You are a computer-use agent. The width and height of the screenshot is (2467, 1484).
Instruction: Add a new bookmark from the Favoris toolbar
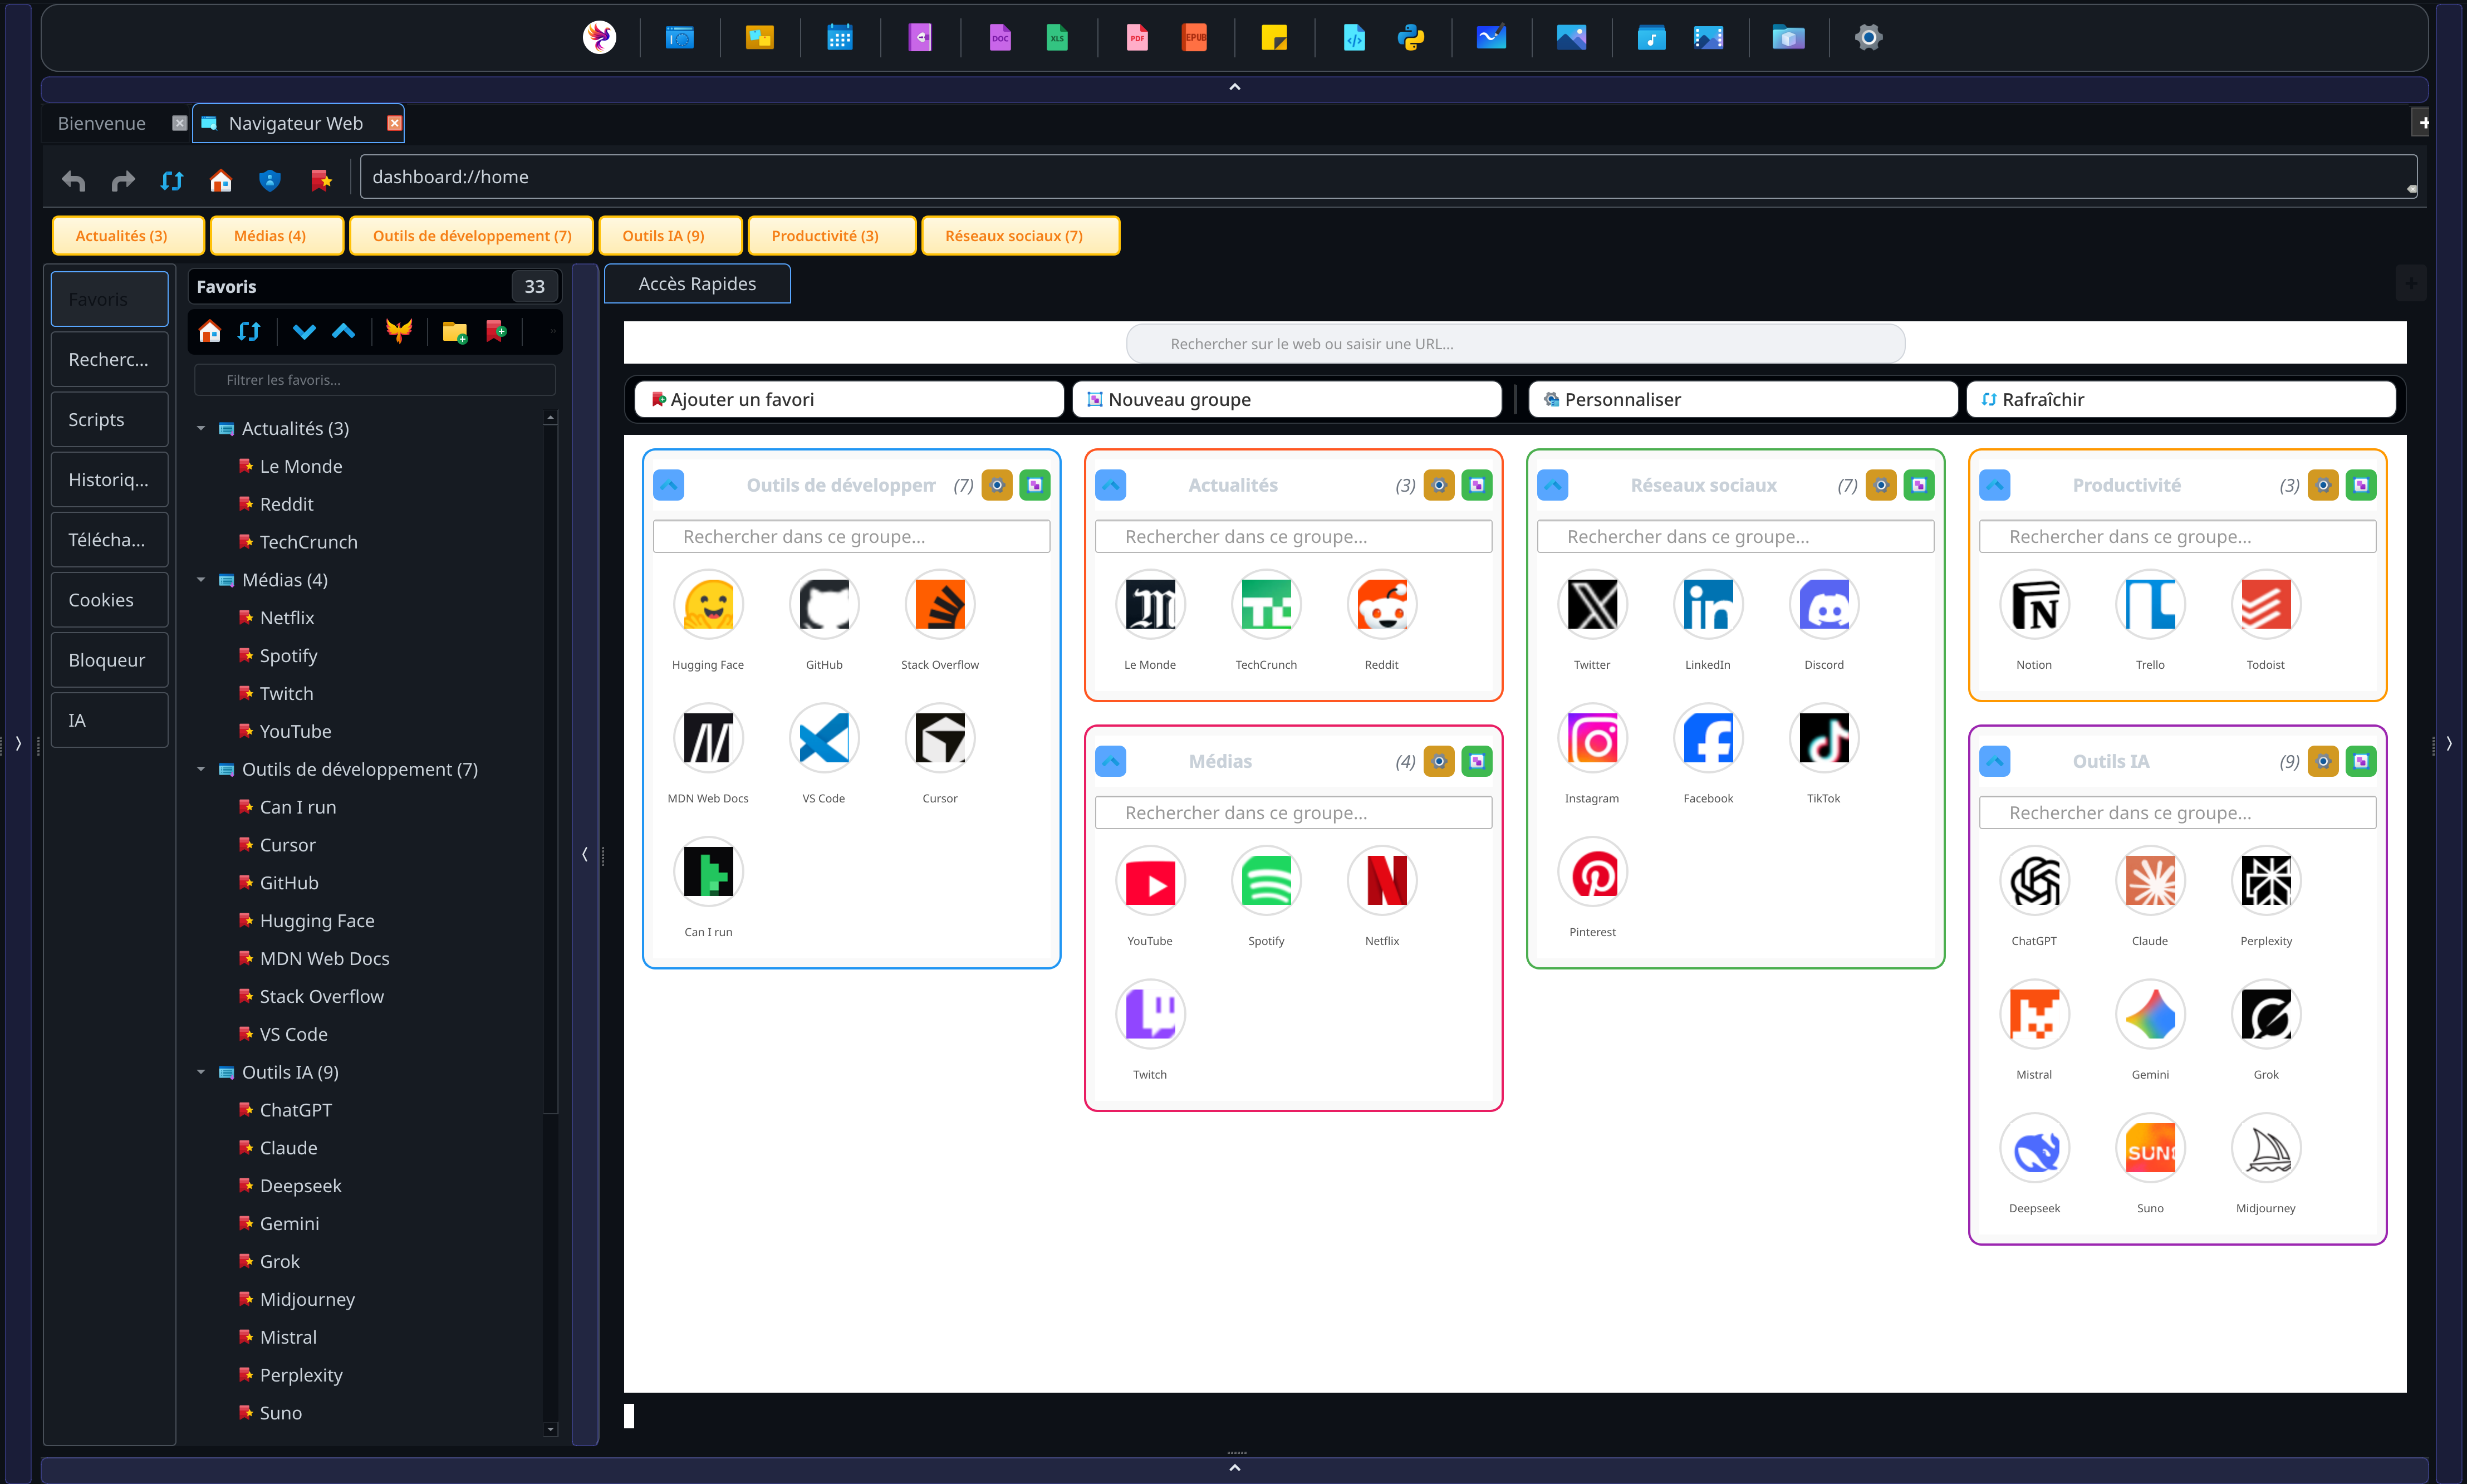496,332
